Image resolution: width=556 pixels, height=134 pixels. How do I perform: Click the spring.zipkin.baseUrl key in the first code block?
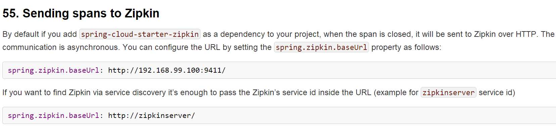pos(53,70)
